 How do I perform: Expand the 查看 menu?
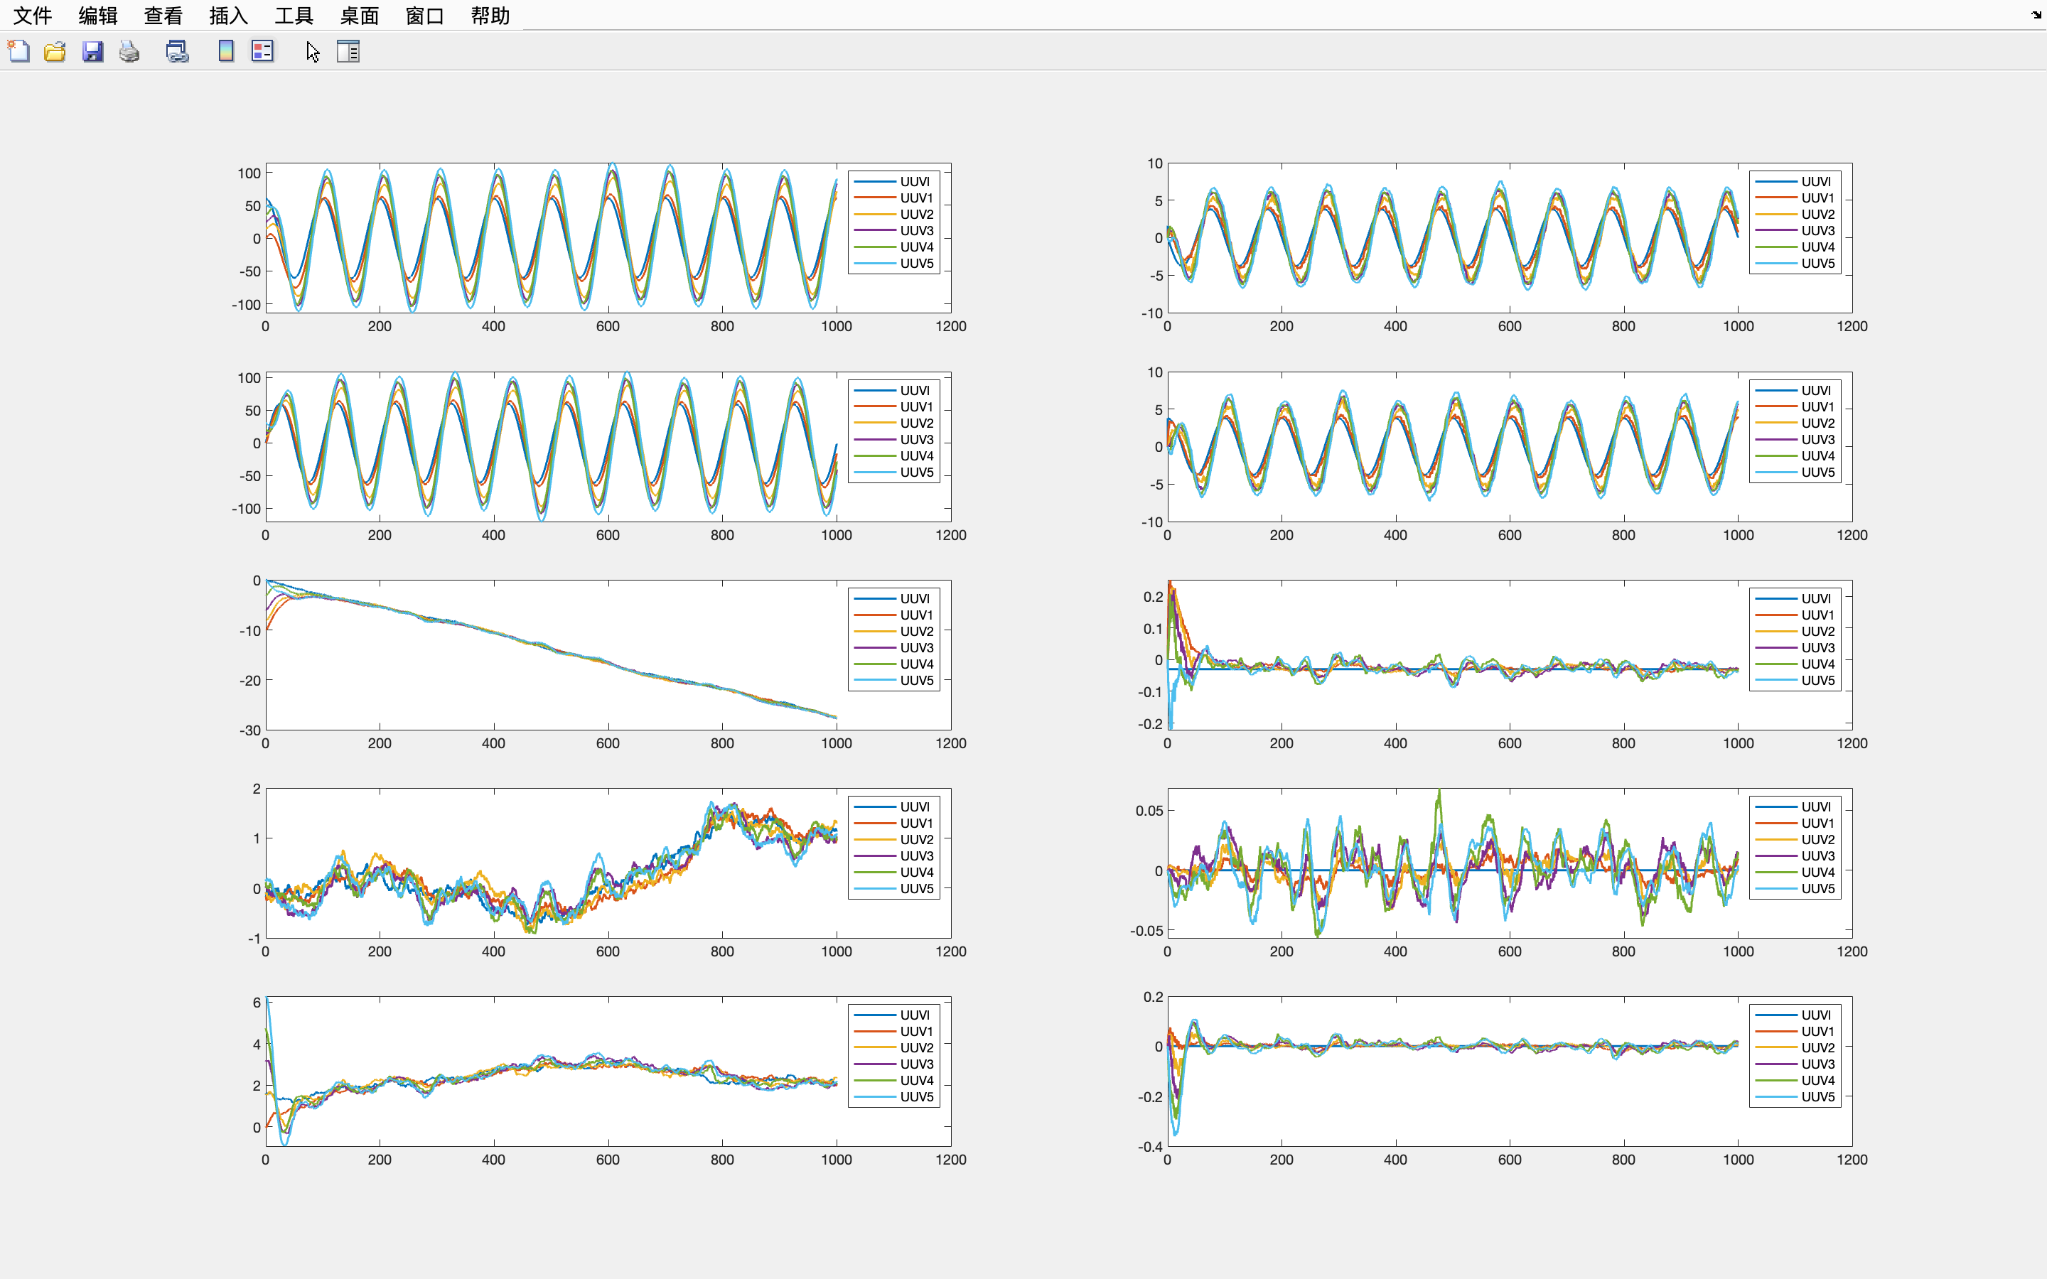point(163,15)
